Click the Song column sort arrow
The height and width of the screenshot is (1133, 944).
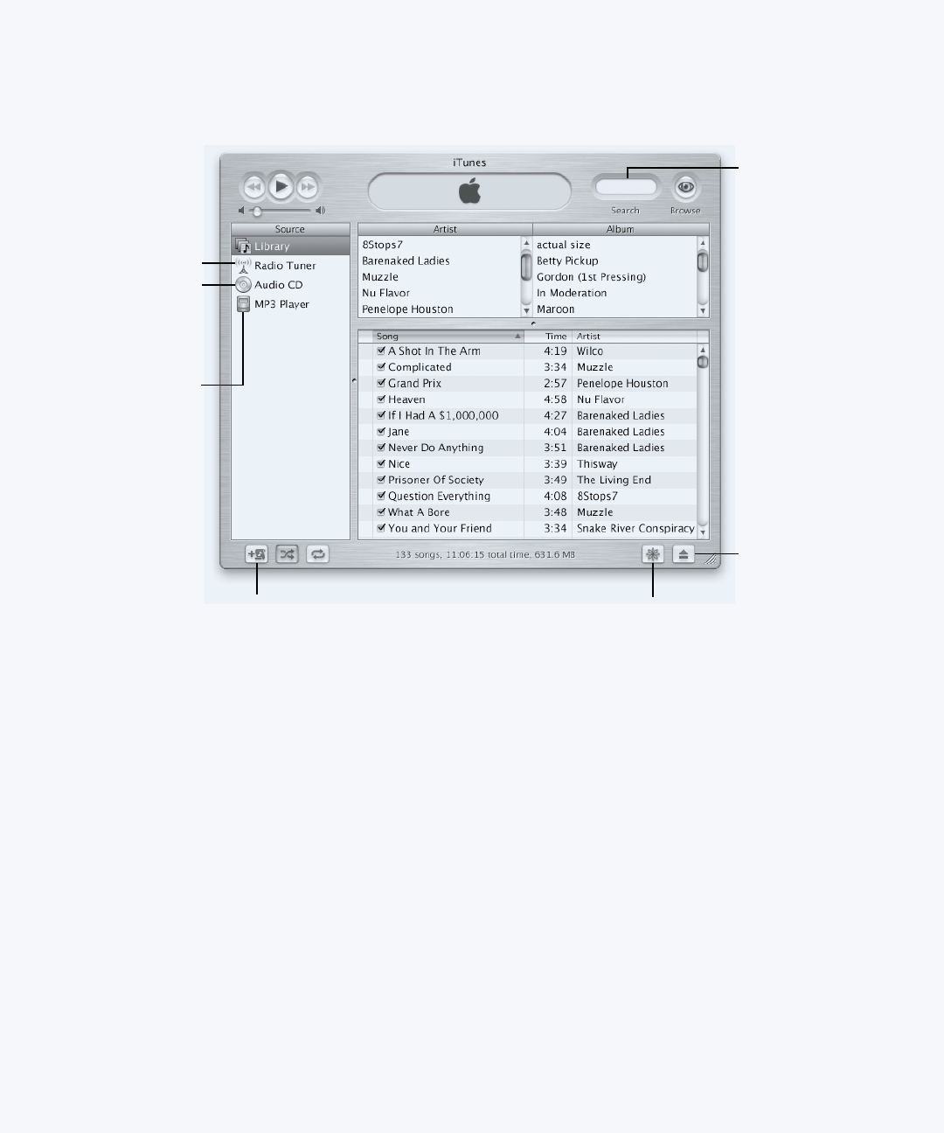tap(517, 337)
